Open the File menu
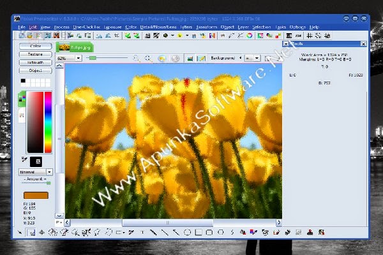Screen dimensions: 383x255 tap(22, 27)
